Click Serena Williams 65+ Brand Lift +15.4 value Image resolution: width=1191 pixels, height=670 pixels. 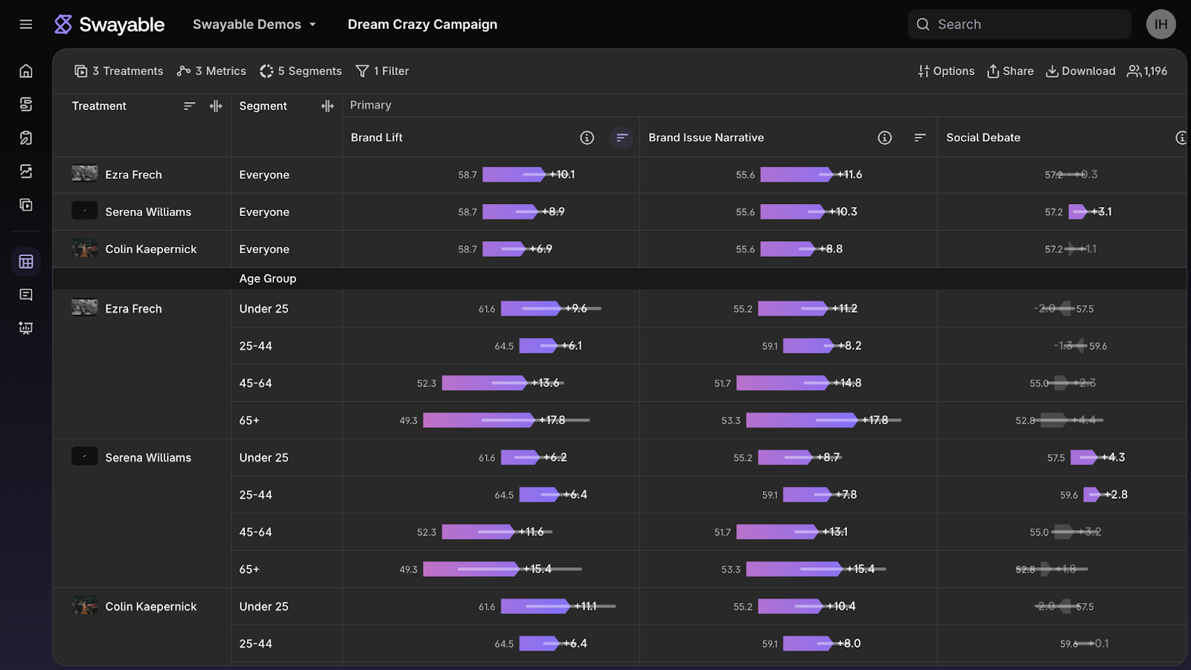click(x=537, y=569)
